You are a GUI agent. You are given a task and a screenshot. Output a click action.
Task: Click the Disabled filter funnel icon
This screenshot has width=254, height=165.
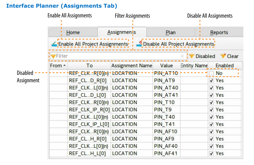(x=192, y=56)
